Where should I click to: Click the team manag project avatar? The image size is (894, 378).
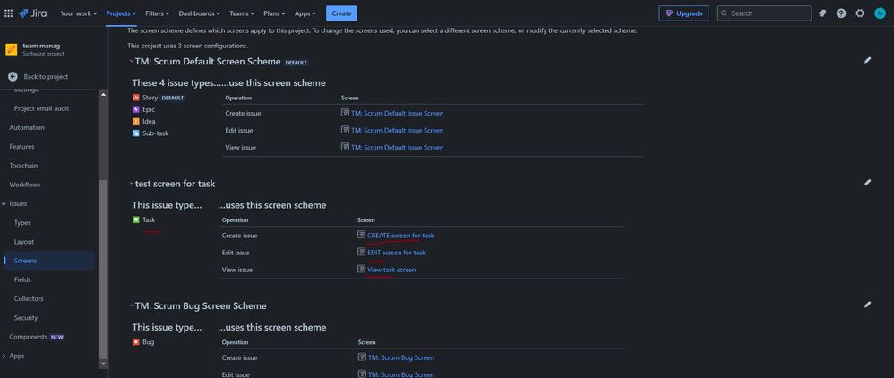(12, 49)
